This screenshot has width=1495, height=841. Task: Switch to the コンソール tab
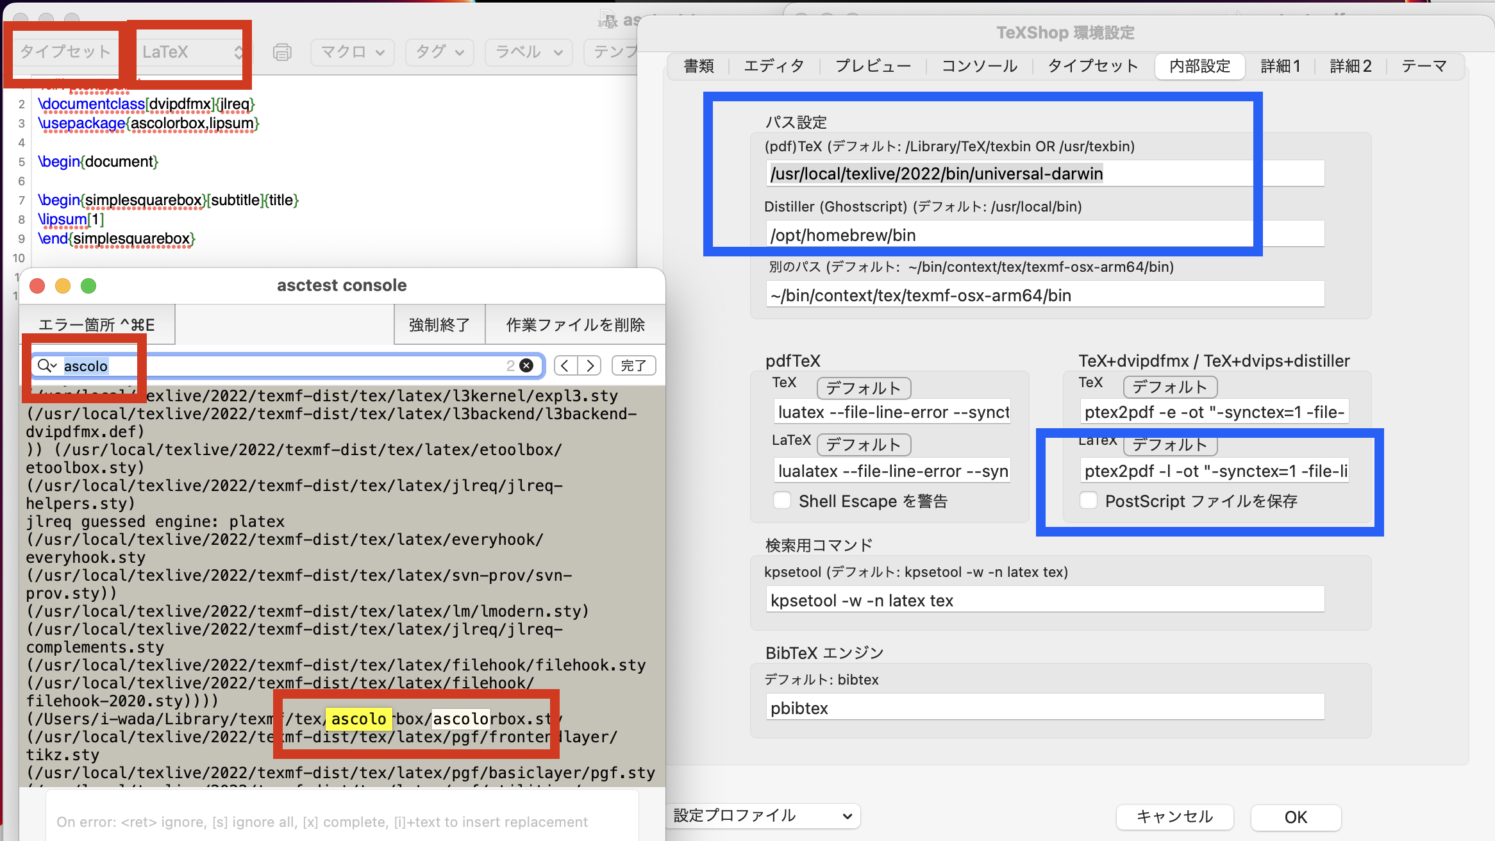point(980,66)
